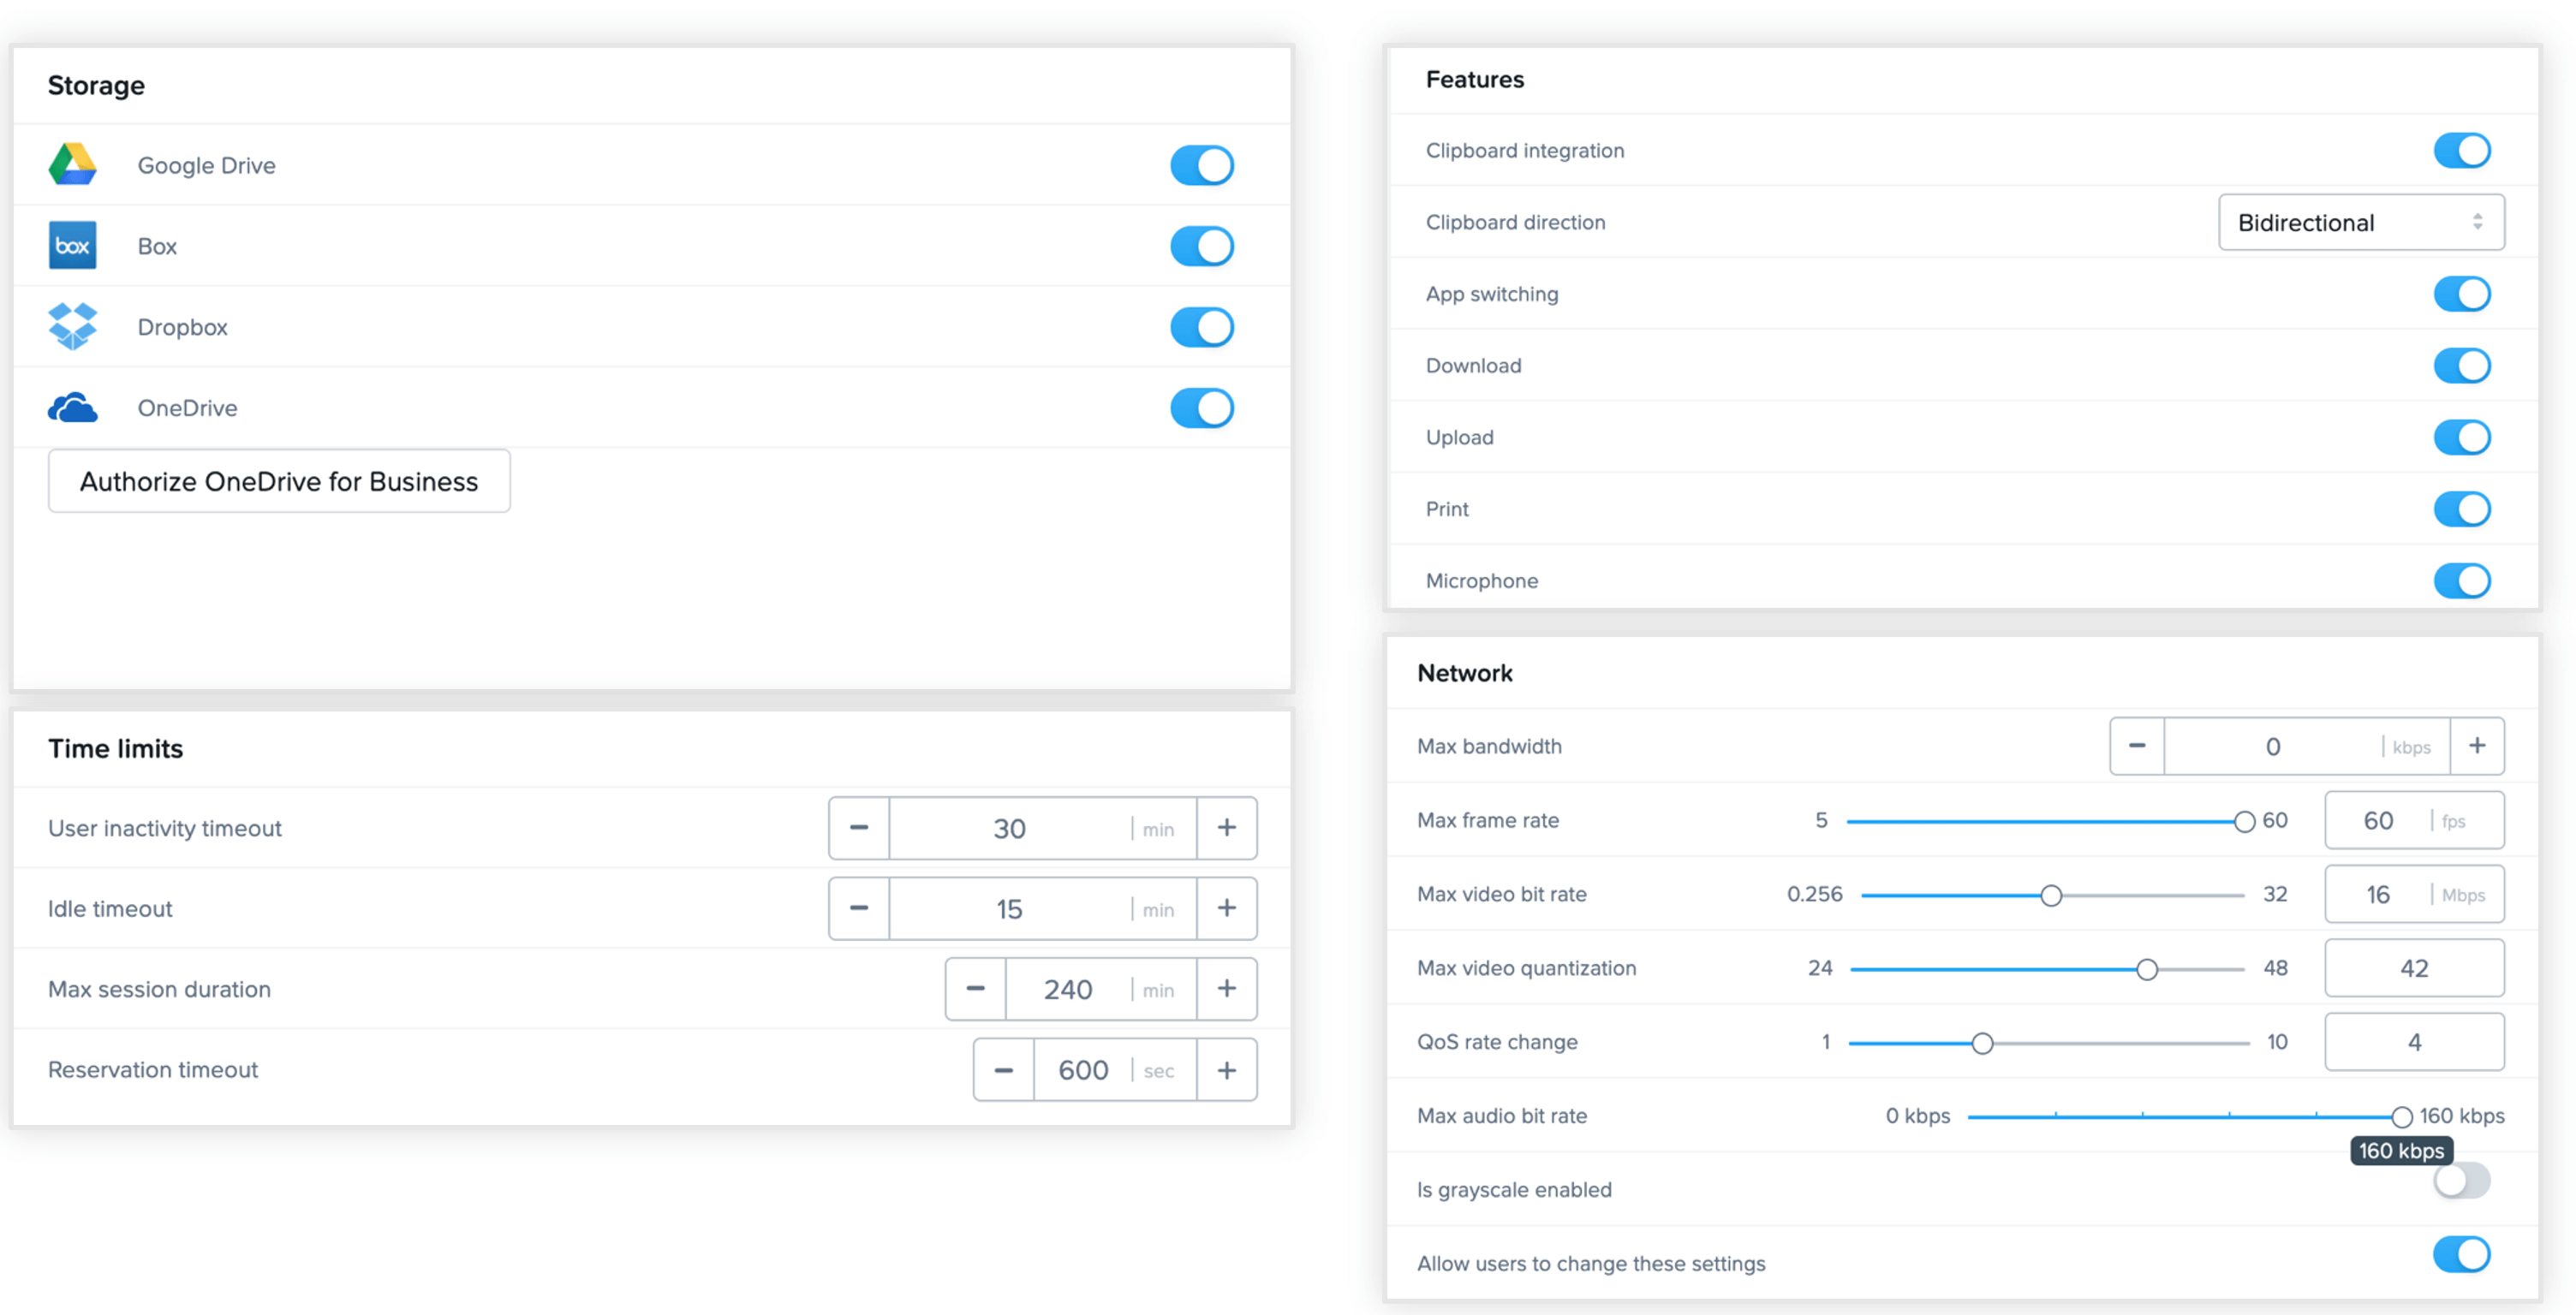Click the Max video bit rate slider handle
Image resolution: width=2576 pixels, height=1315 pixels.
click(x=2050, y=895)
